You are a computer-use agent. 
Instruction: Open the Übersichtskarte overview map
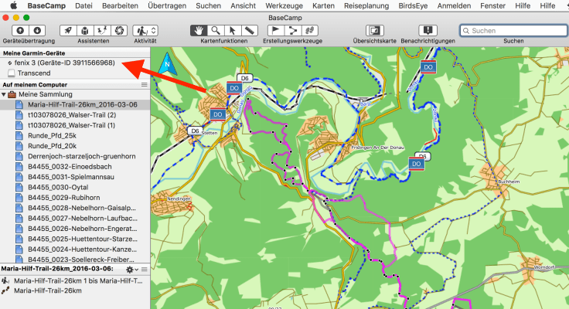coord(374,30)
